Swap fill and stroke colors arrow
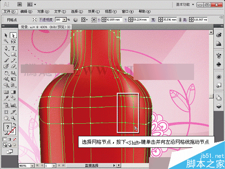The width and height of the screenshot is (225, 169). click(x=15, y=124)
